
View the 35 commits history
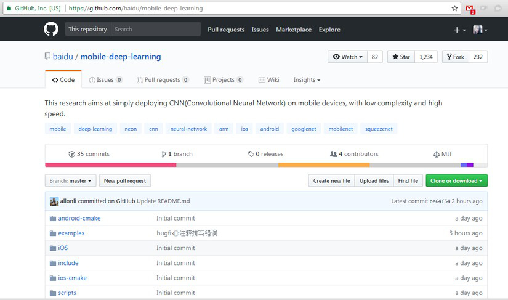pyautogui.click(x=89, y=154)
